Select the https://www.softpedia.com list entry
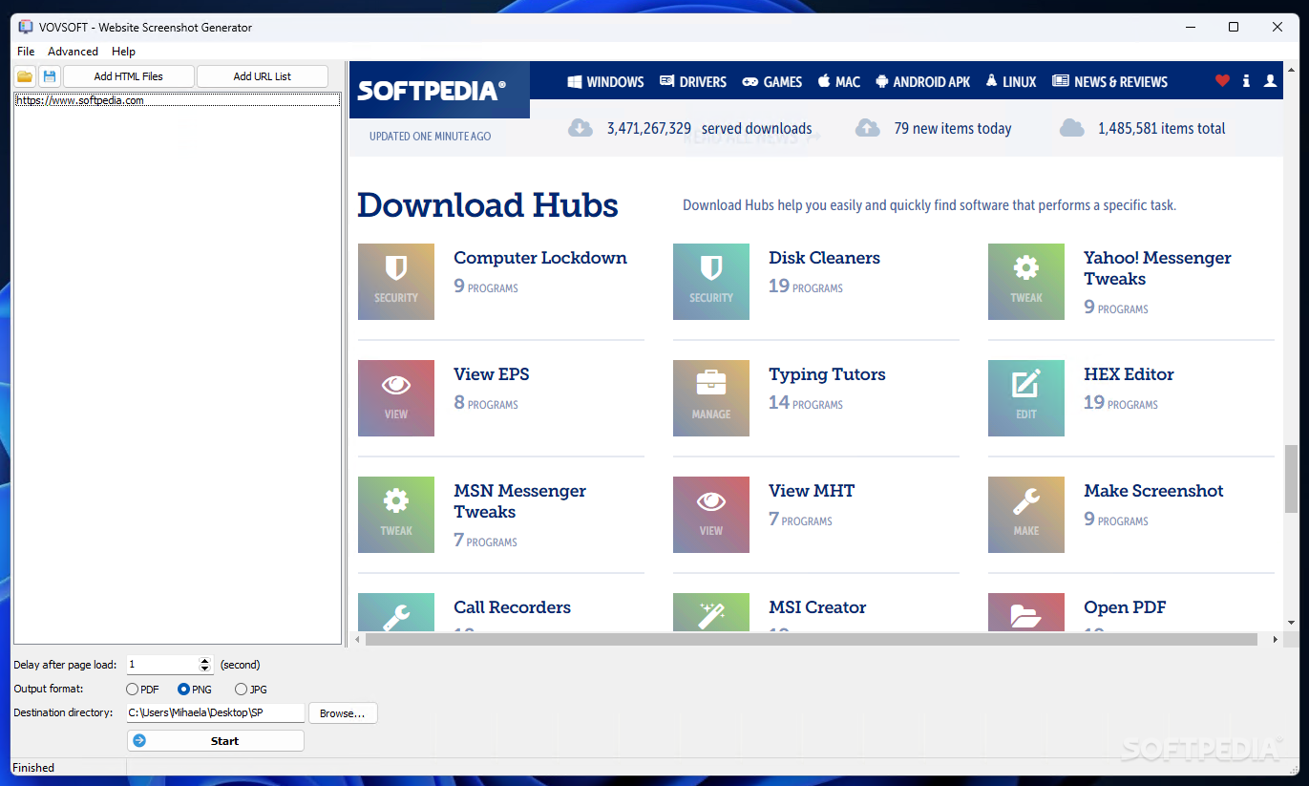The image size is (1309, 786). [178, 100]
